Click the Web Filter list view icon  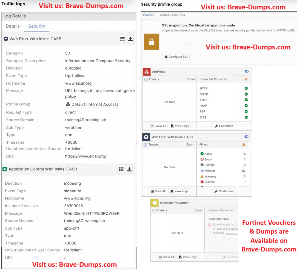point(122,39)
